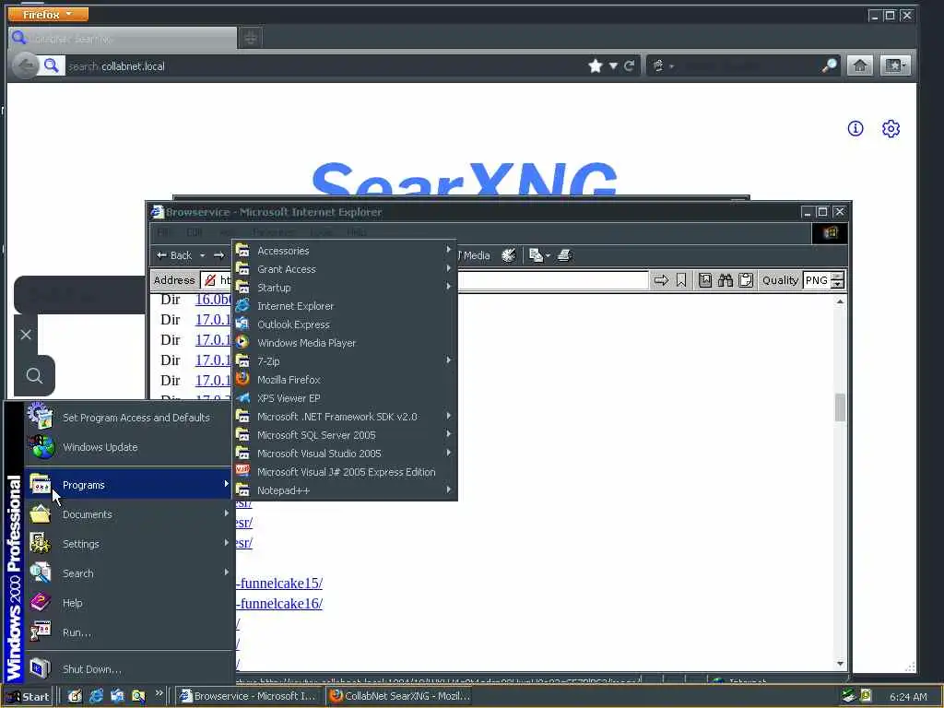
Task: Click the IE Forward arrow
Action: click(x=218, y=255)
